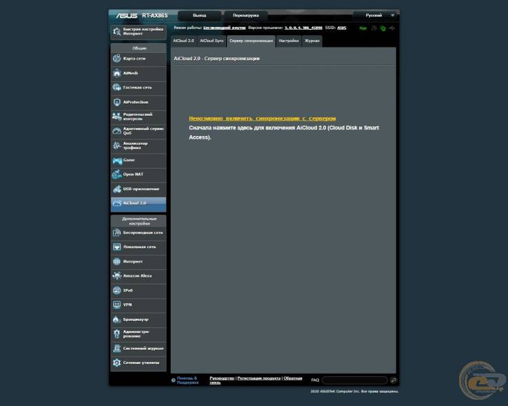The width and height of the screenshot is (508, 406).
Task: Open the Руководство manual link
Action: (x=222, y=378)
